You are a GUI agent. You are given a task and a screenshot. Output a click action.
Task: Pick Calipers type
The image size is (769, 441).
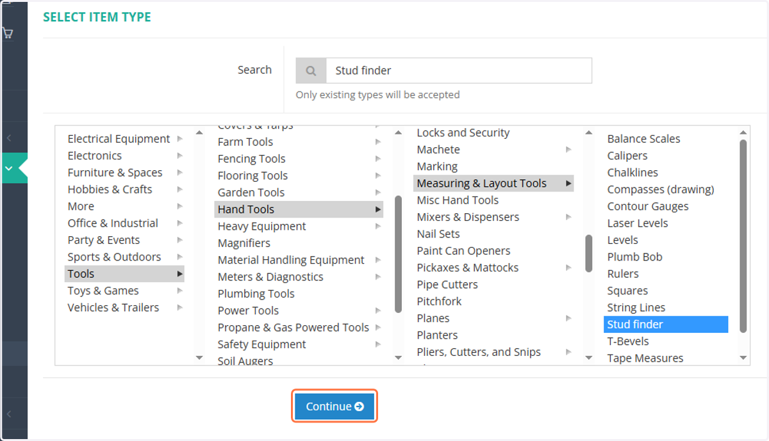click(627, 156)
